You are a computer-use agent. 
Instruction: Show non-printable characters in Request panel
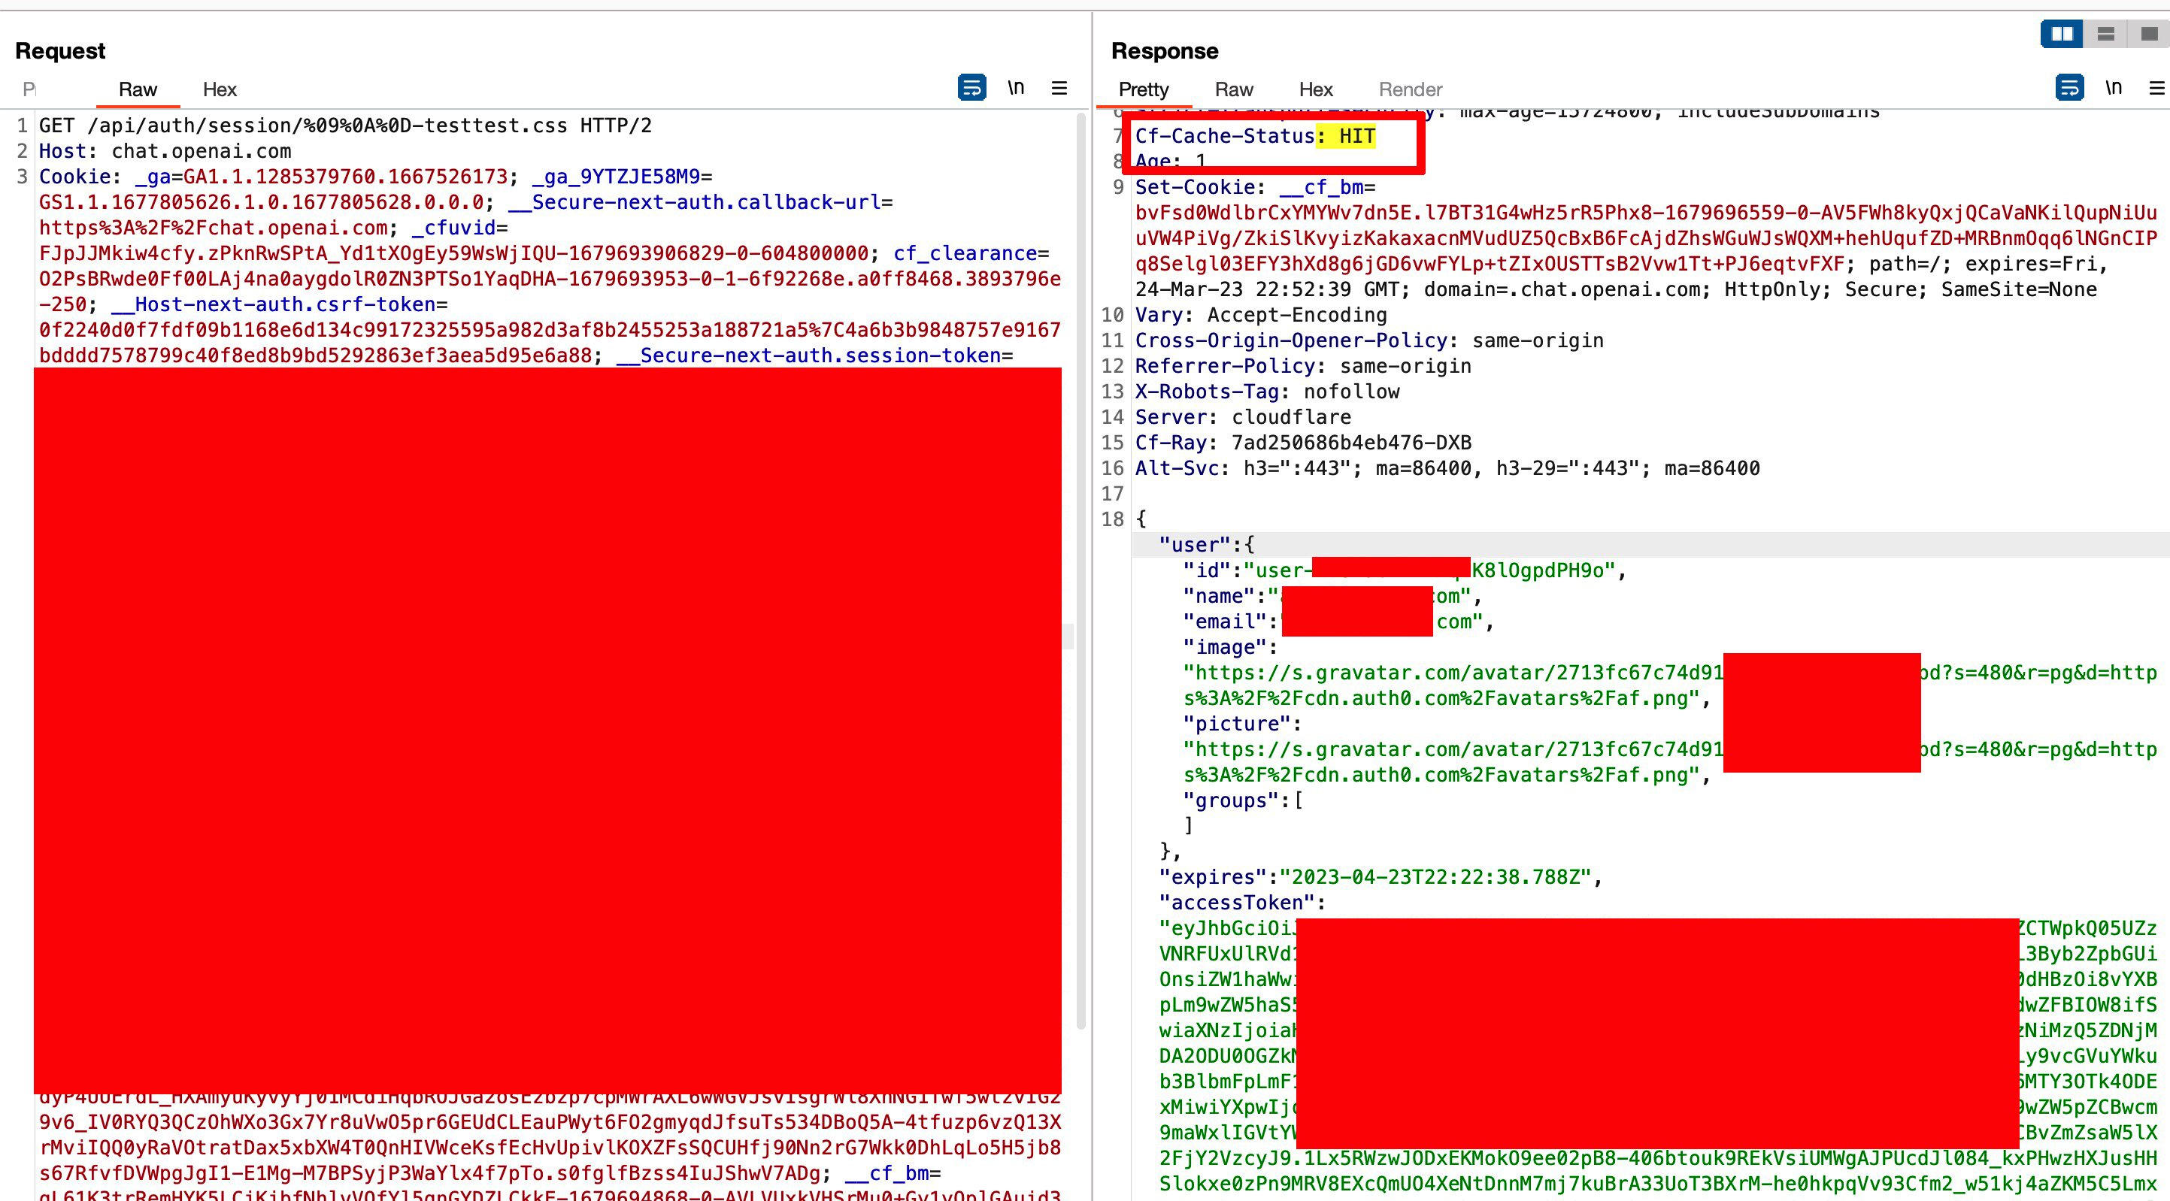pyautogui.click(x=1016, y=88)
